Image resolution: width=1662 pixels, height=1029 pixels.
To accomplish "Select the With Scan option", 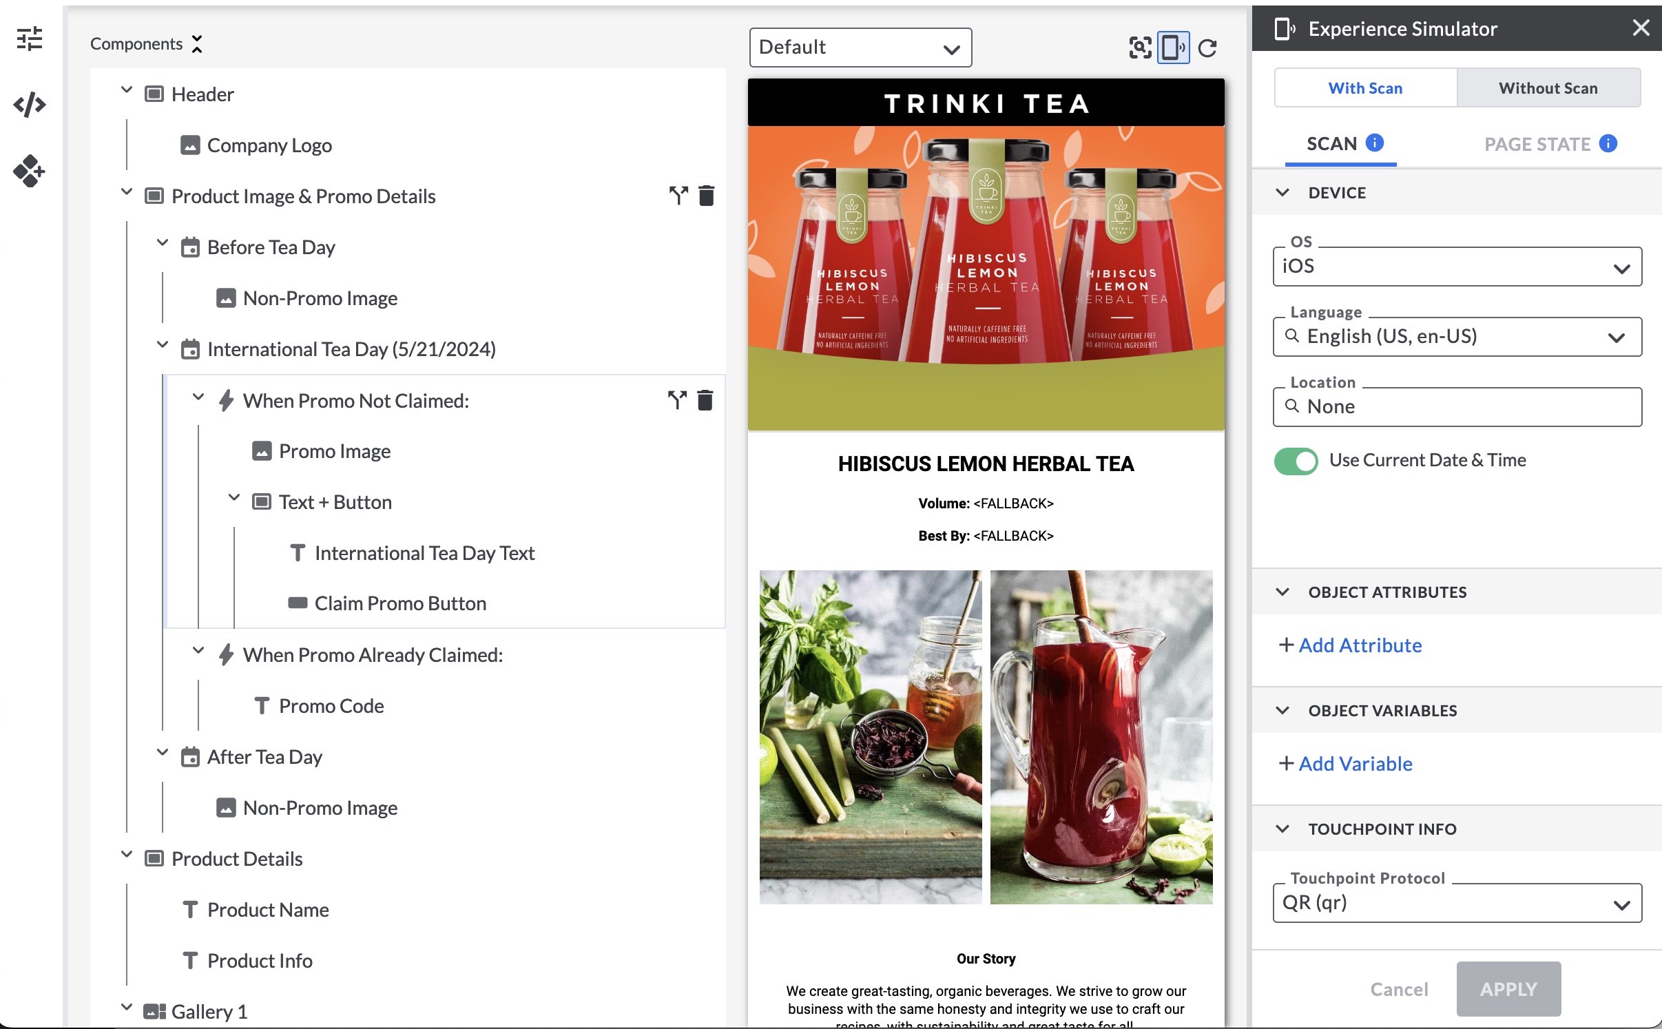I will 1365,88.
